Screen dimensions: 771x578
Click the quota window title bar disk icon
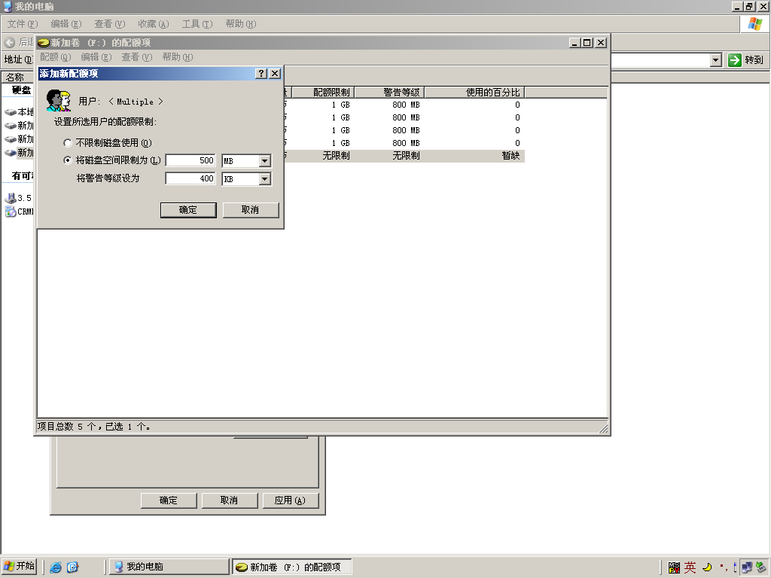[x=44, y=43]
